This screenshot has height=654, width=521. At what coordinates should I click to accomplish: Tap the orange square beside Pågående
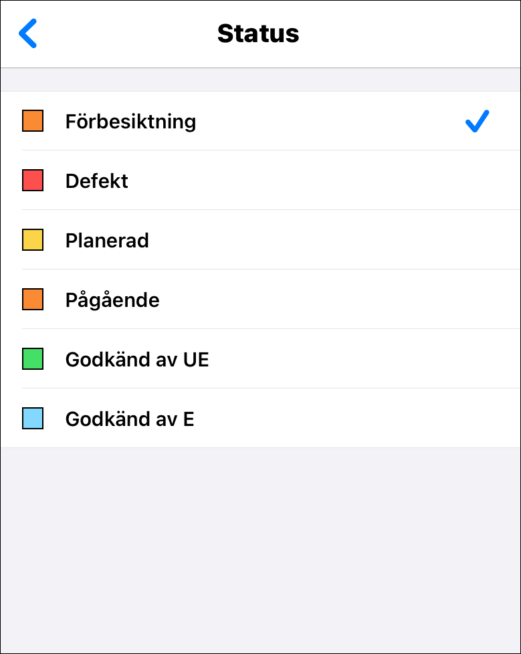click(x=33, y=300)
